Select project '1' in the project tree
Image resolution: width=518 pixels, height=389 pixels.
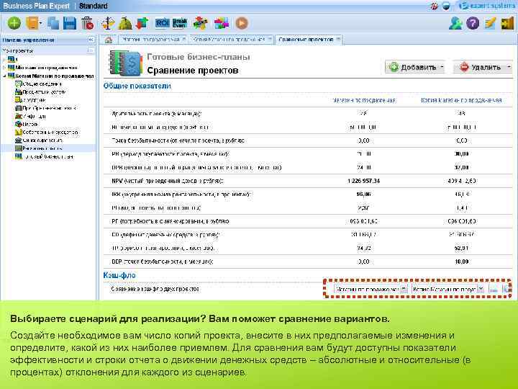click(12, 59)
